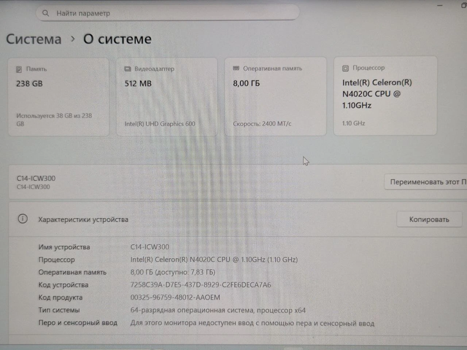Click the maximize window button
The width and height of the screenshot is (467, 350).
pos(464,5)
